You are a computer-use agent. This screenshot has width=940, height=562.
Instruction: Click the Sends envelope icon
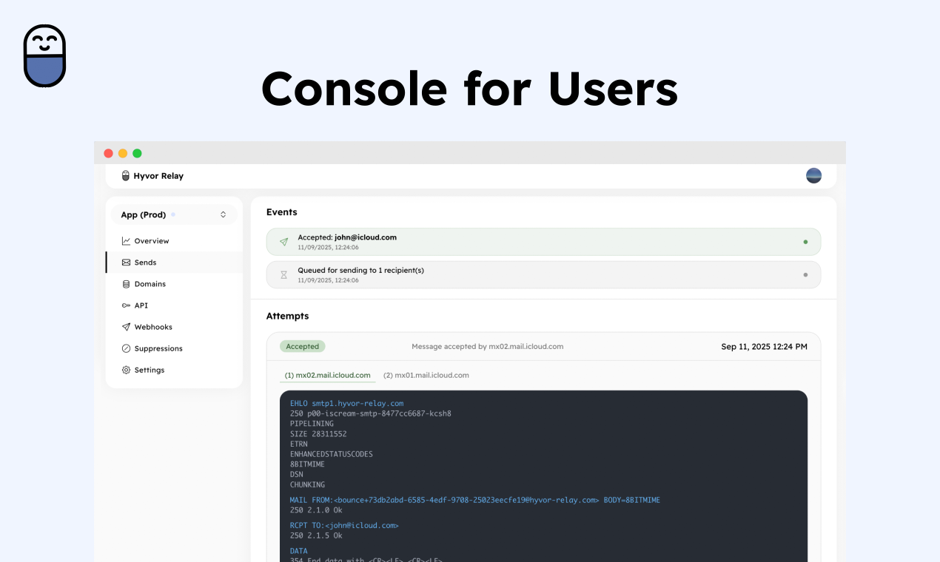[126, 263]
